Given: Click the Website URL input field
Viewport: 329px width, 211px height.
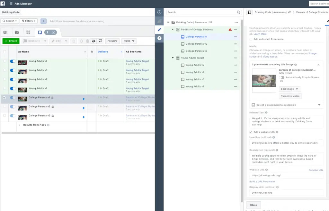Looking at the screenshot, I should tap(286, 175).
